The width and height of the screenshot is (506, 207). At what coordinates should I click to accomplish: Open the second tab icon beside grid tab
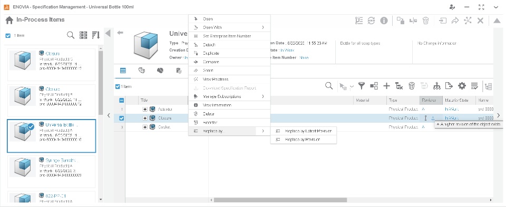141,71
